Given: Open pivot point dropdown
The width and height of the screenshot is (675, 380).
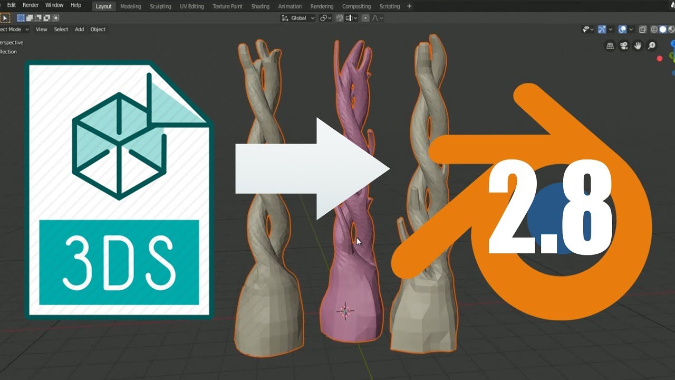Looking at the screenshot, I should pyautogui.click(x=325, y=18).
